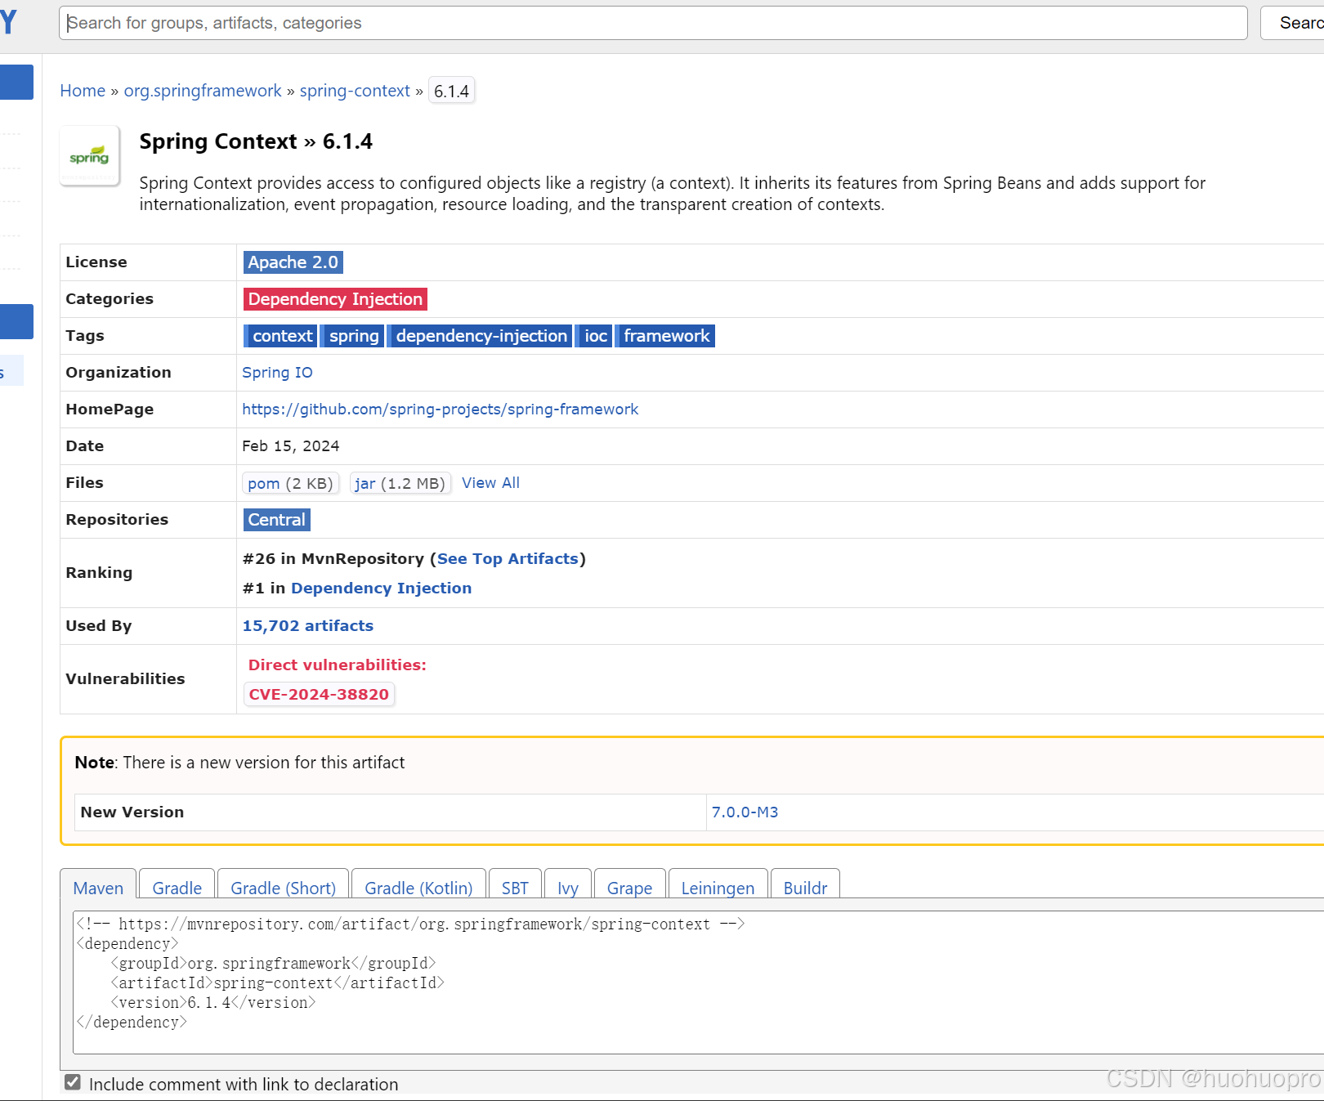This screenshot has width=1324, height=1101.
Task: Click the Spring Context » 6.1.4 heading
Action: coord(256,141)
